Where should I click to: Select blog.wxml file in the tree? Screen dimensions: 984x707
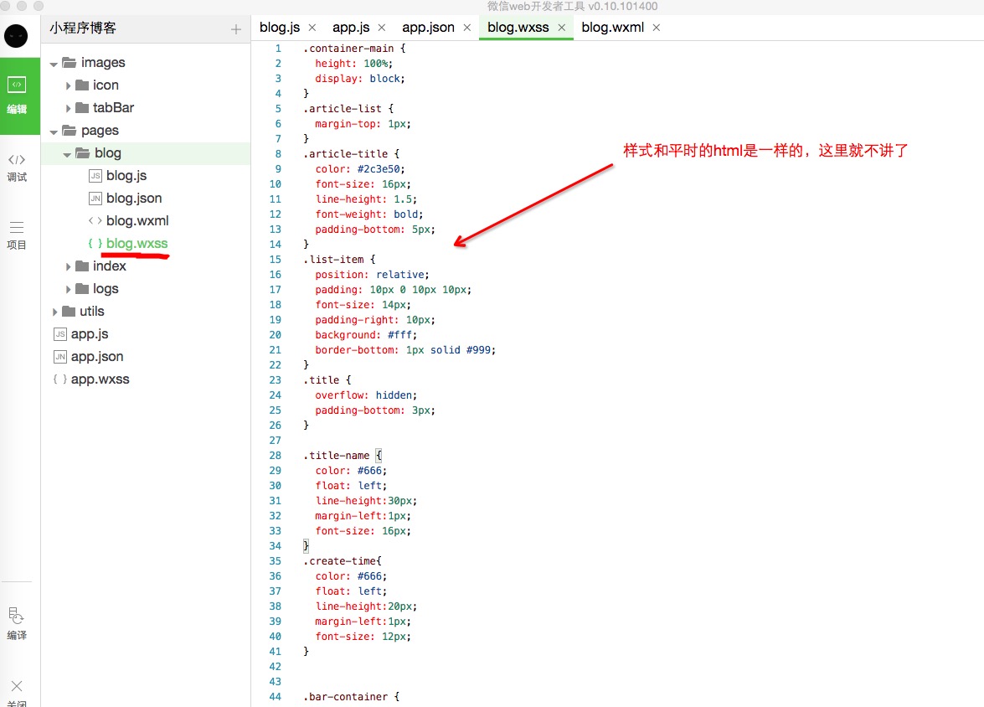(137, 221)
